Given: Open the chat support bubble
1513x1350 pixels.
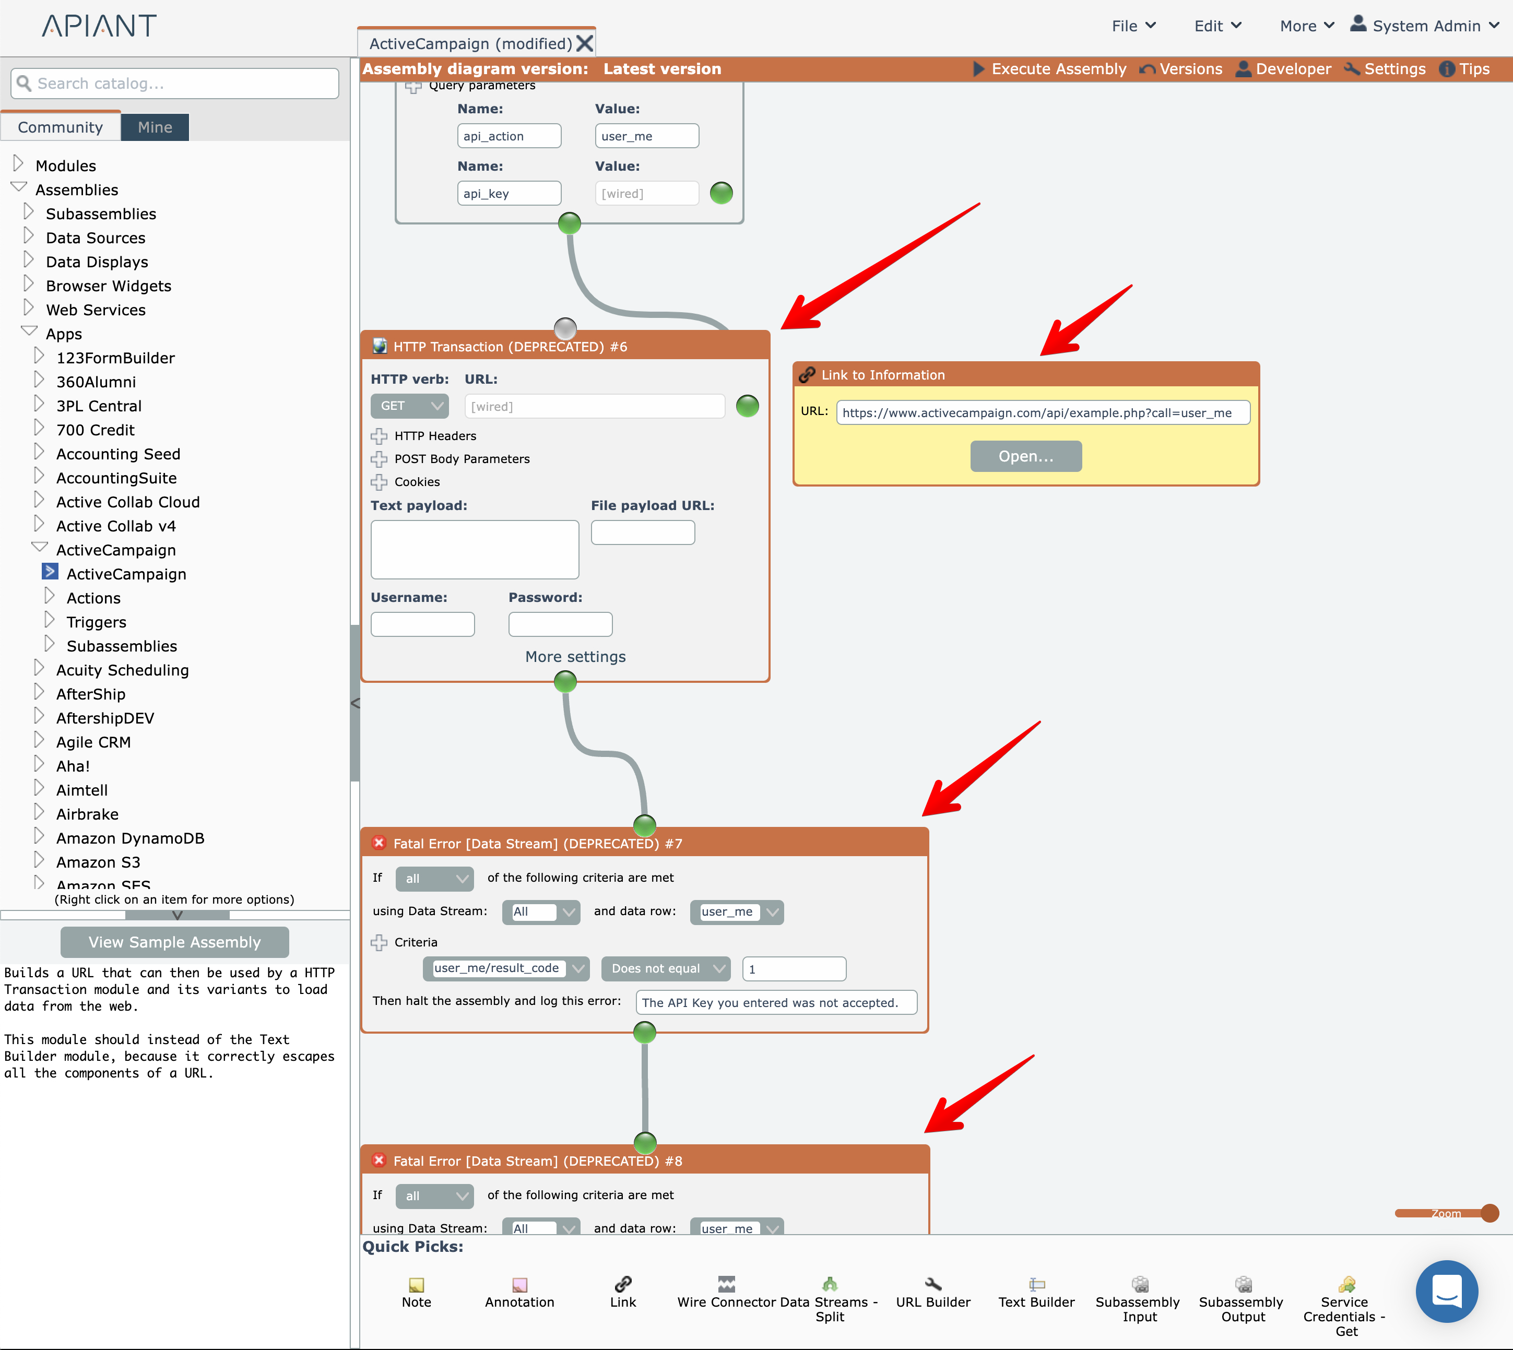Looking at the screenshot, I should pos(1446,1292).
